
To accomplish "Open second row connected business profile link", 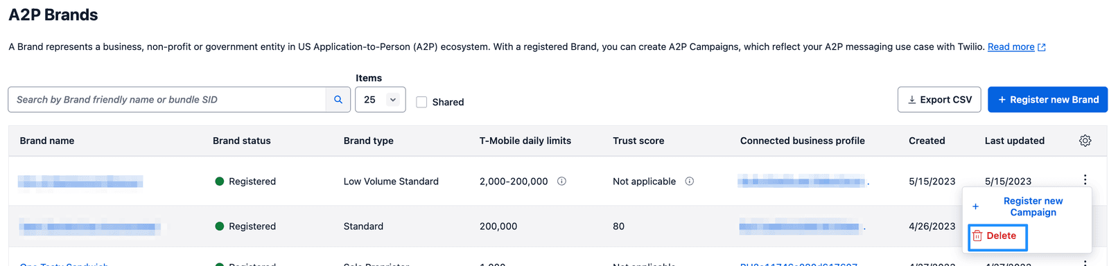I will pyautogui.click(x=802, y=227).
